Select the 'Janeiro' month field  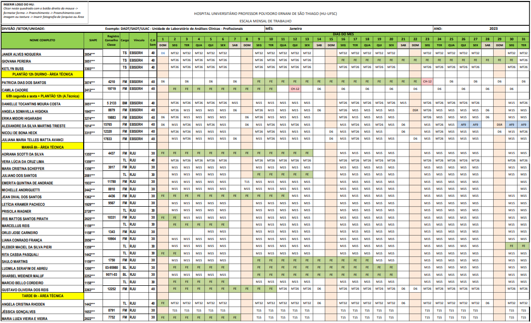tap(295, 29)
